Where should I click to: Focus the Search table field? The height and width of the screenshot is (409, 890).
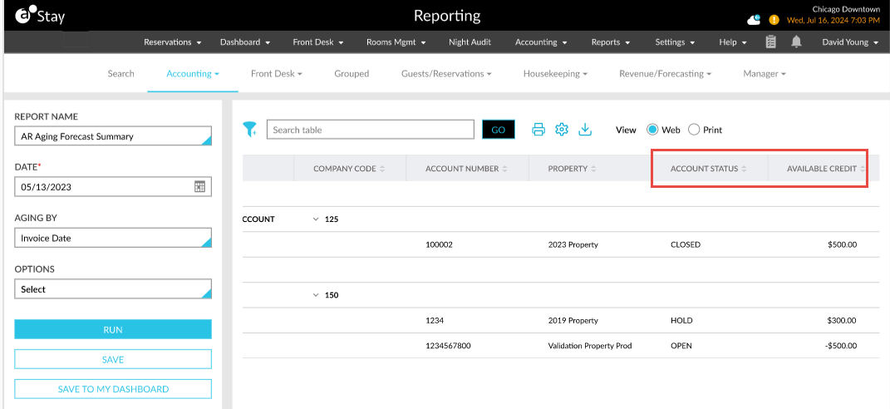coord(370,130)
